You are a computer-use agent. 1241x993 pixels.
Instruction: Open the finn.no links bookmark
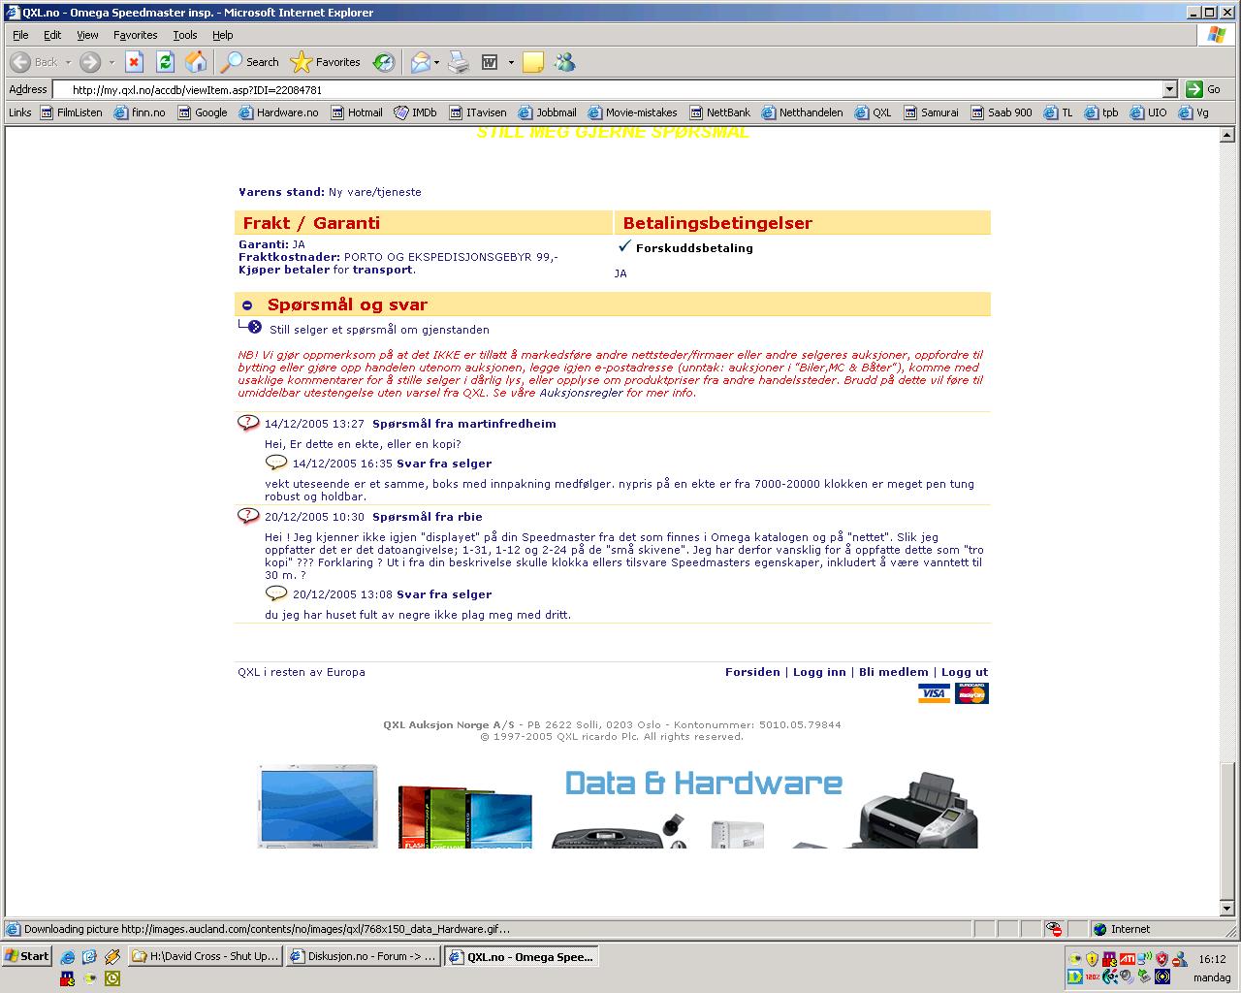tap(140, 112)
